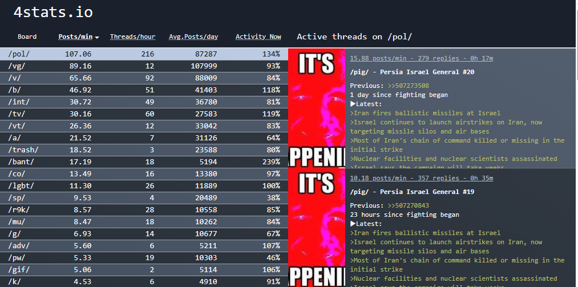
Task: Select the /mu/ board row
Action: (x=144, y=222)
